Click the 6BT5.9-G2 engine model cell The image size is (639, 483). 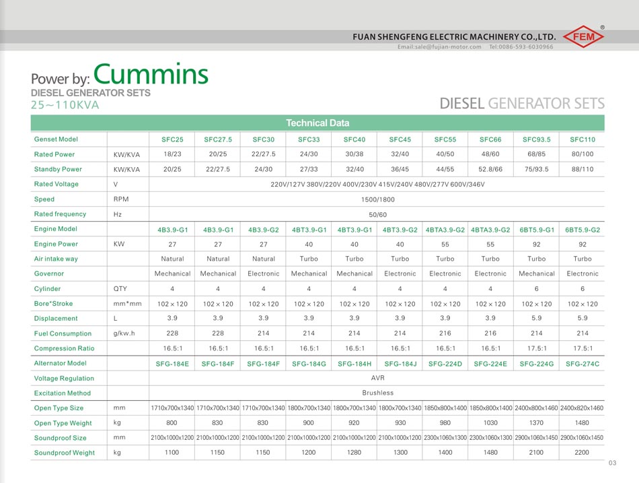click(x=582, y=230)
